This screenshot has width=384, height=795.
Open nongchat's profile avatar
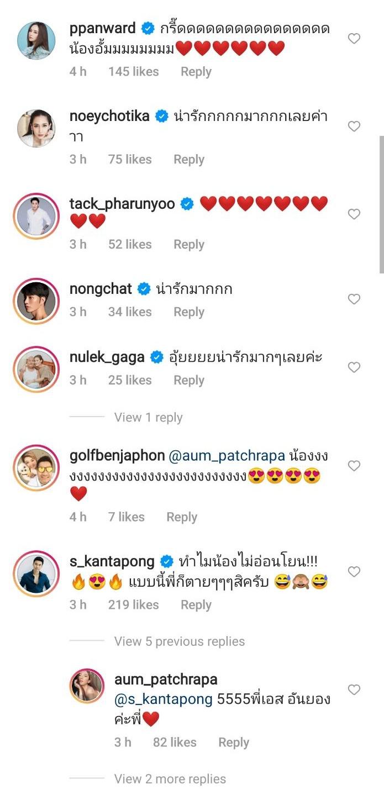36,301
